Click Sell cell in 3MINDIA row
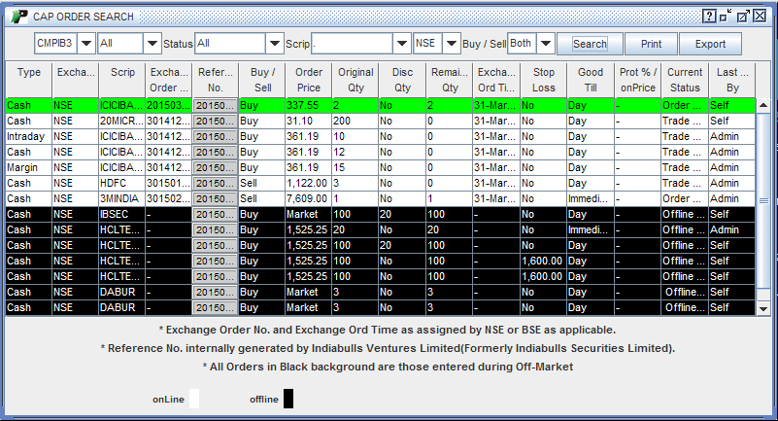 (262, 198)
